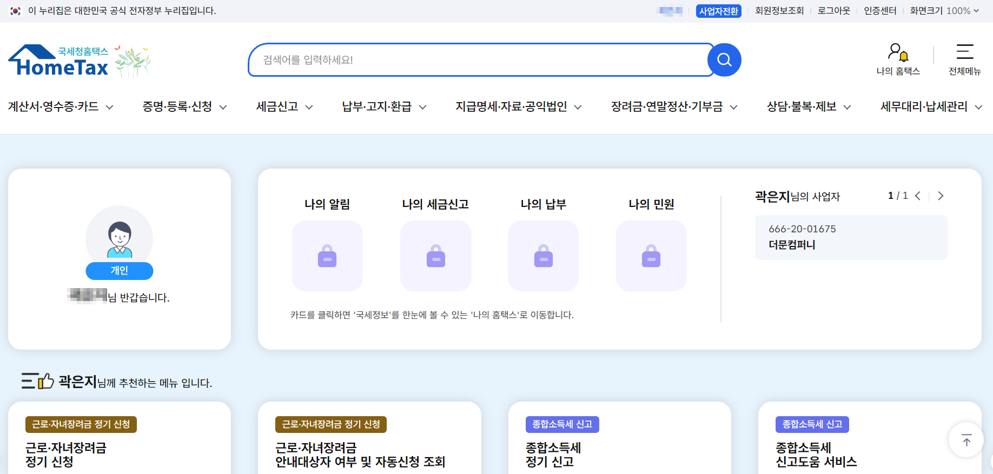The width and height of the screenshot is (993, 474).
Task: Click the profile avatar image
Action: (120, 238)
